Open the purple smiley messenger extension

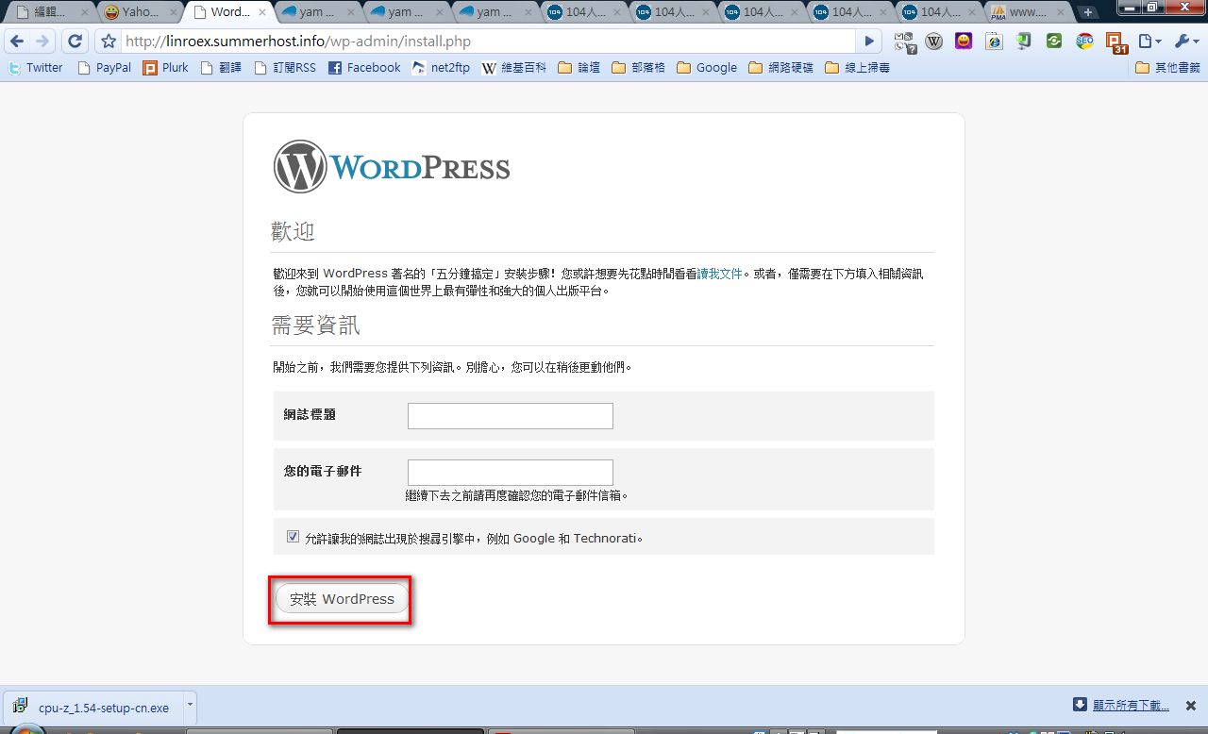coord(964,42)
